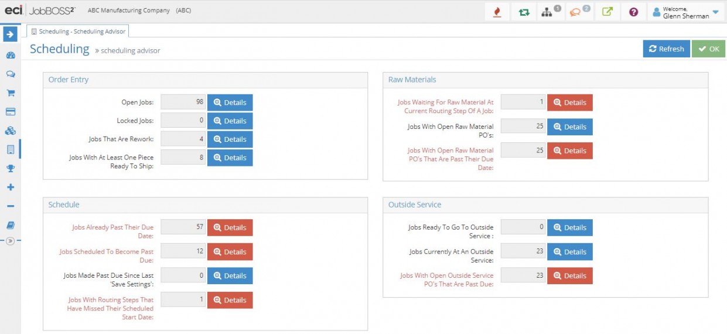
Task: Open the scheduling clipboard sidebar icon
Action: click(10, 149)
